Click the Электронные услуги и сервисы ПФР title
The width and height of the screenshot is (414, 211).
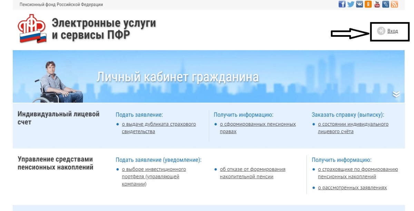(x=104, y=29)
